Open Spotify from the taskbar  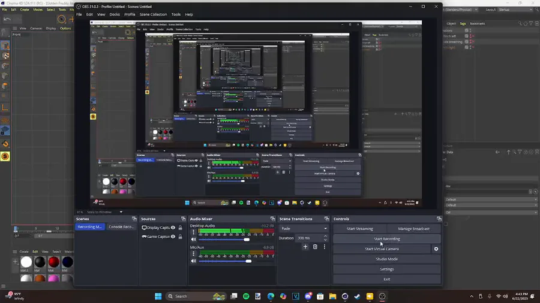(246, 296)
